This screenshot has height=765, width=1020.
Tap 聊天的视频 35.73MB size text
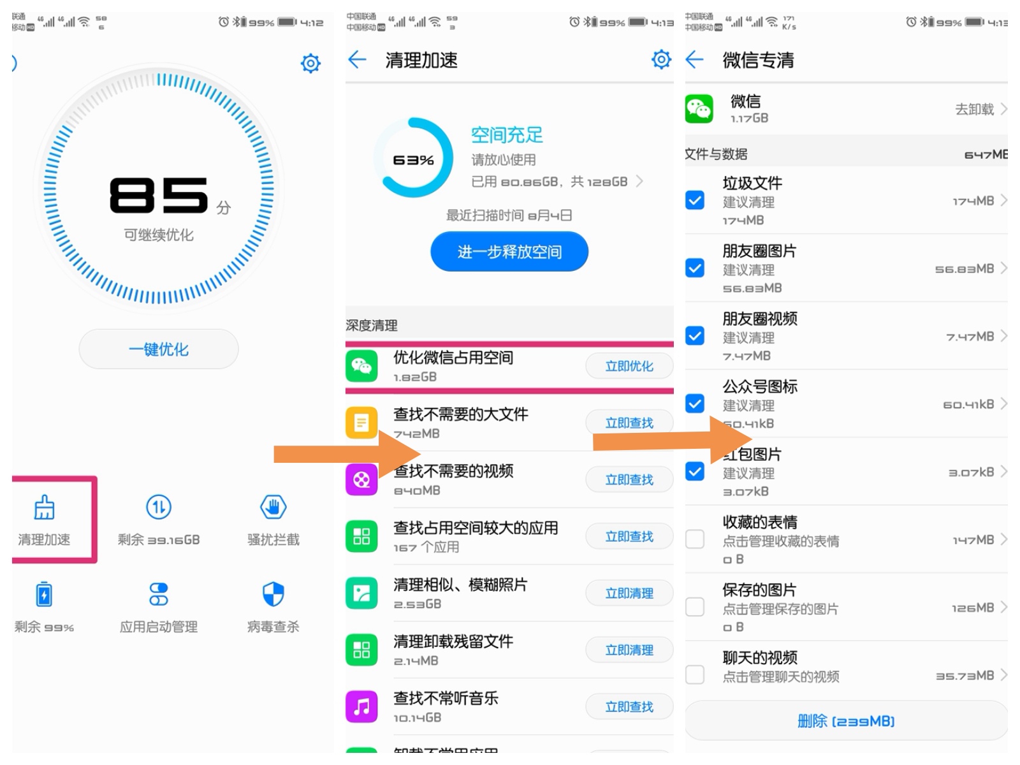tap(965, 675)
